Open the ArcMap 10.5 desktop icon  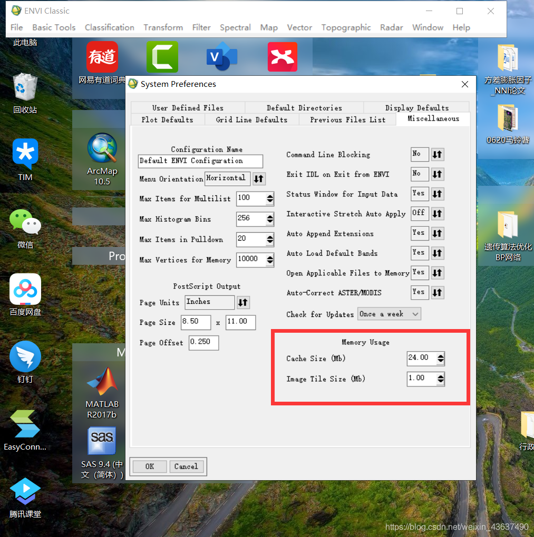102,158
